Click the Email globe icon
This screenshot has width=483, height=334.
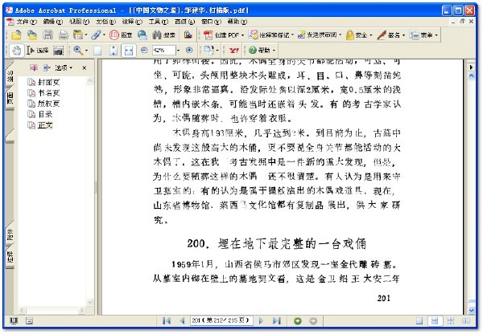point(142,35)
